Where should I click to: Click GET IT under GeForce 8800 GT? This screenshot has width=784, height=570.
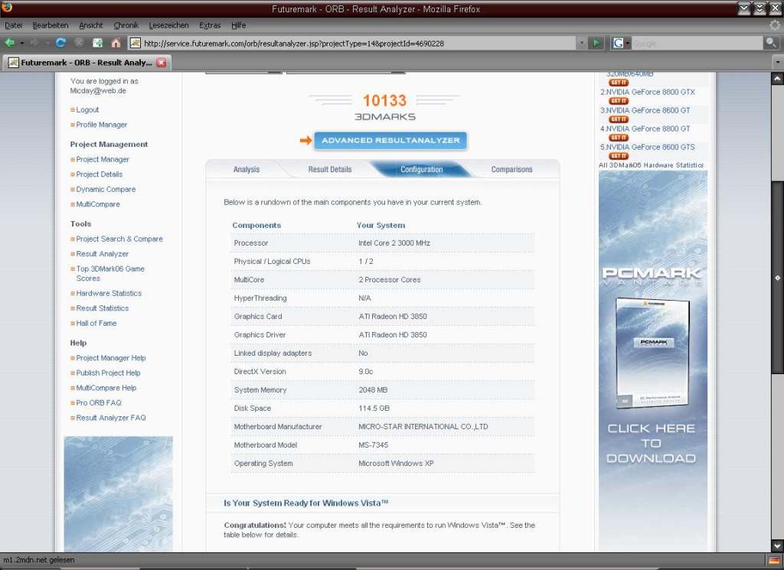(x=619, y=138)
